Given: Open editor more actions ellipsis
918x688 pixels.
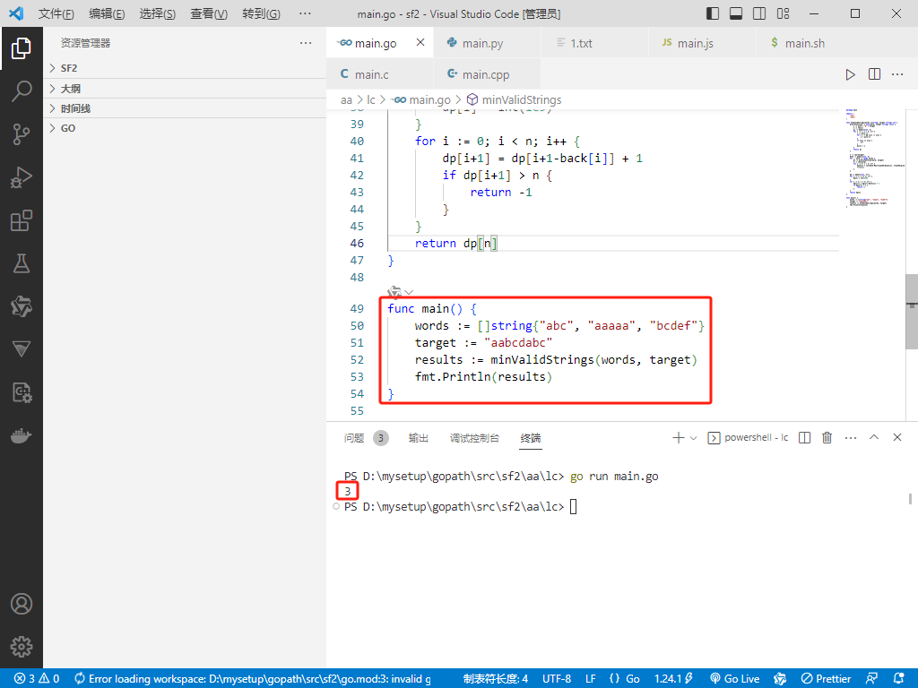Looking at the screenshot, I should pyautogui.click(x=897, y=74).
